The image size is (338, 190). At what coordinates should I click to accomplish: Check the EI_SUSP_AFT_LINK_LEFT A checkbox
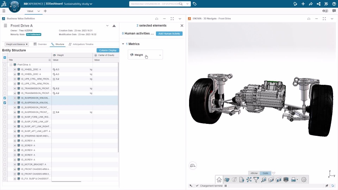click(x=5, y=131)
